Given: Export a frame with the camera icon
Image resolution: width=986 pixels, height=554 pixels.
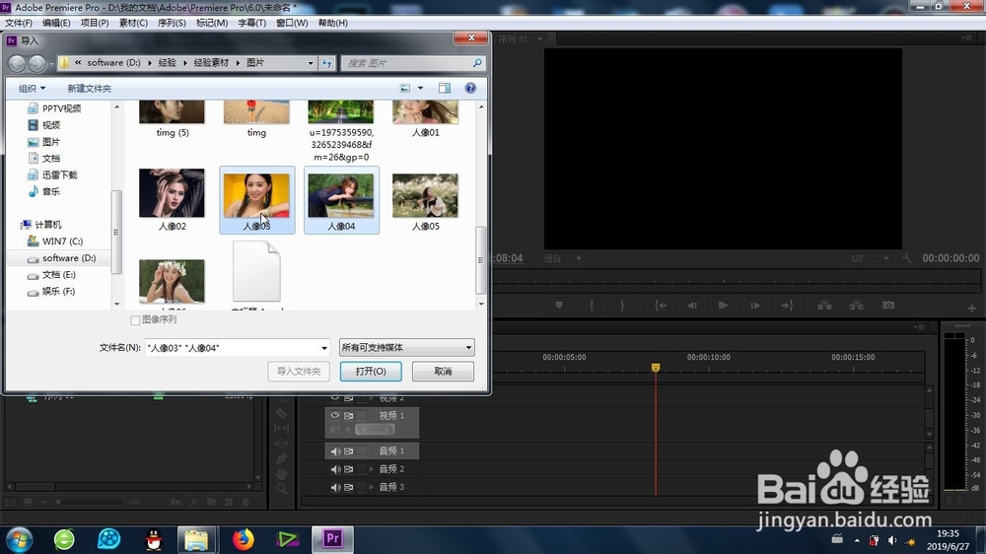Looking at the screenshot, I should 888,306.
